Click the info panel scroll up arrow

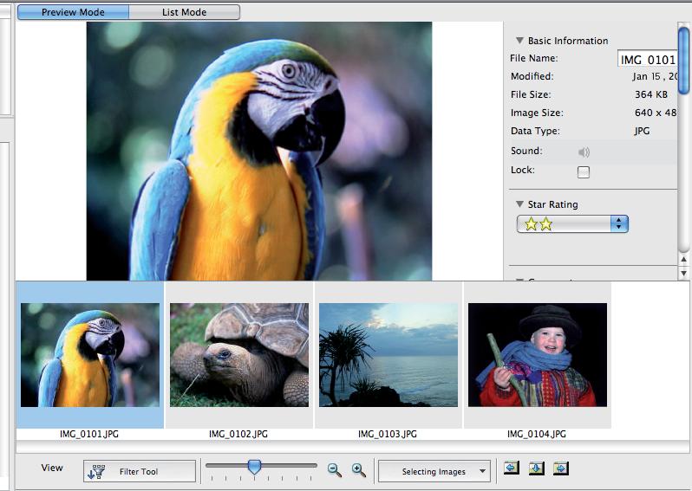click(683, 260)
